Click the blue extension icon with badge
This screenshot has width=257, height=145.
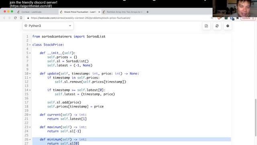click(x=232, y=19)
